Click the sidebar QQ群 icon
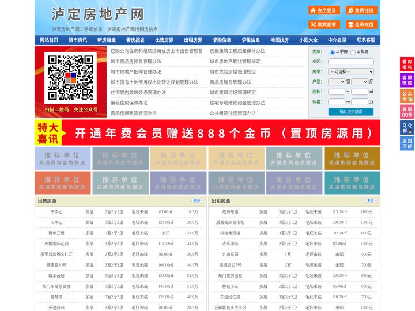 [x=407, y=128]
